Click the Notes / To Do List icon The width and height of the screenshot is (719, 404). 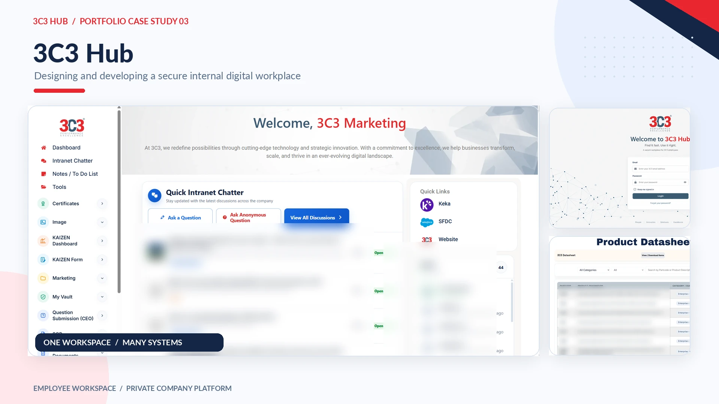click(x=43, y=174)
